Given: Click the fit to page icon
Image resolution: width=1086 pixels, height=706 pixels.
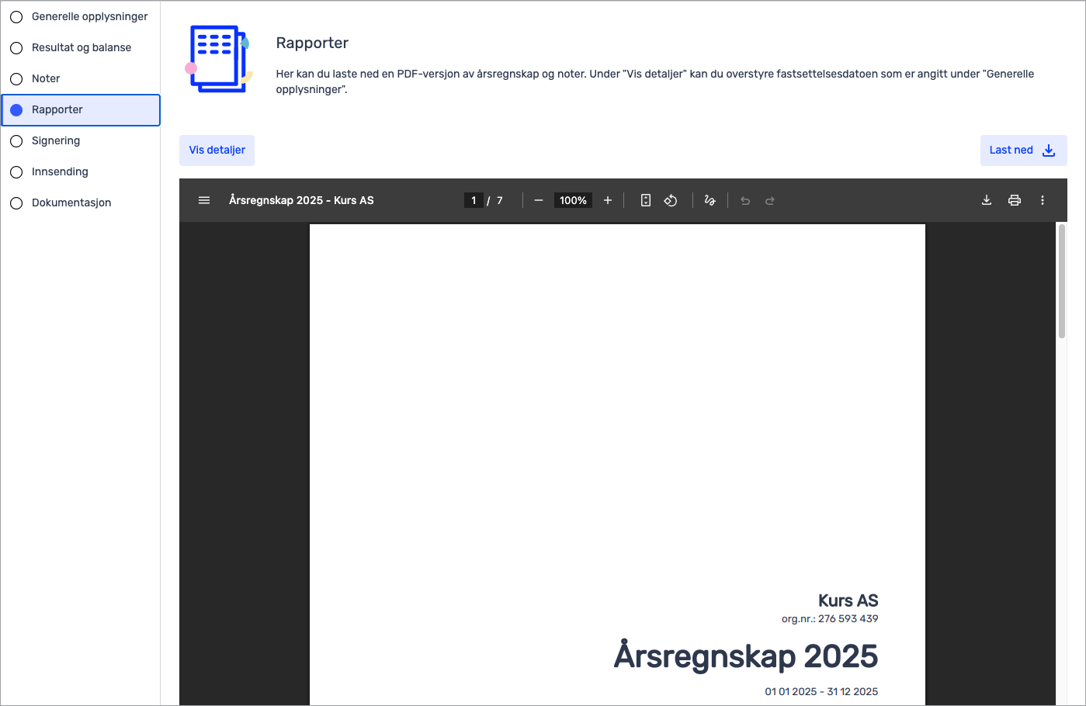Looking at the screenshot, I should [645, 200].
